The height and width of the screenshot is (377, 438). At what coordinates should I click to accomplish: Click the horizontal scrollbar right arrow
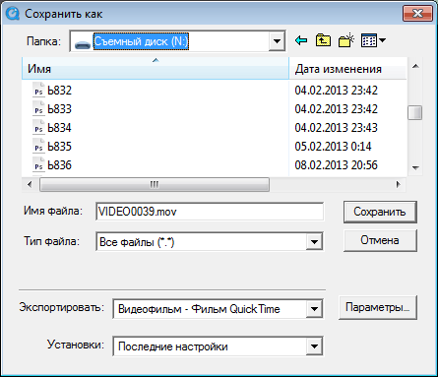coord(399,184)
